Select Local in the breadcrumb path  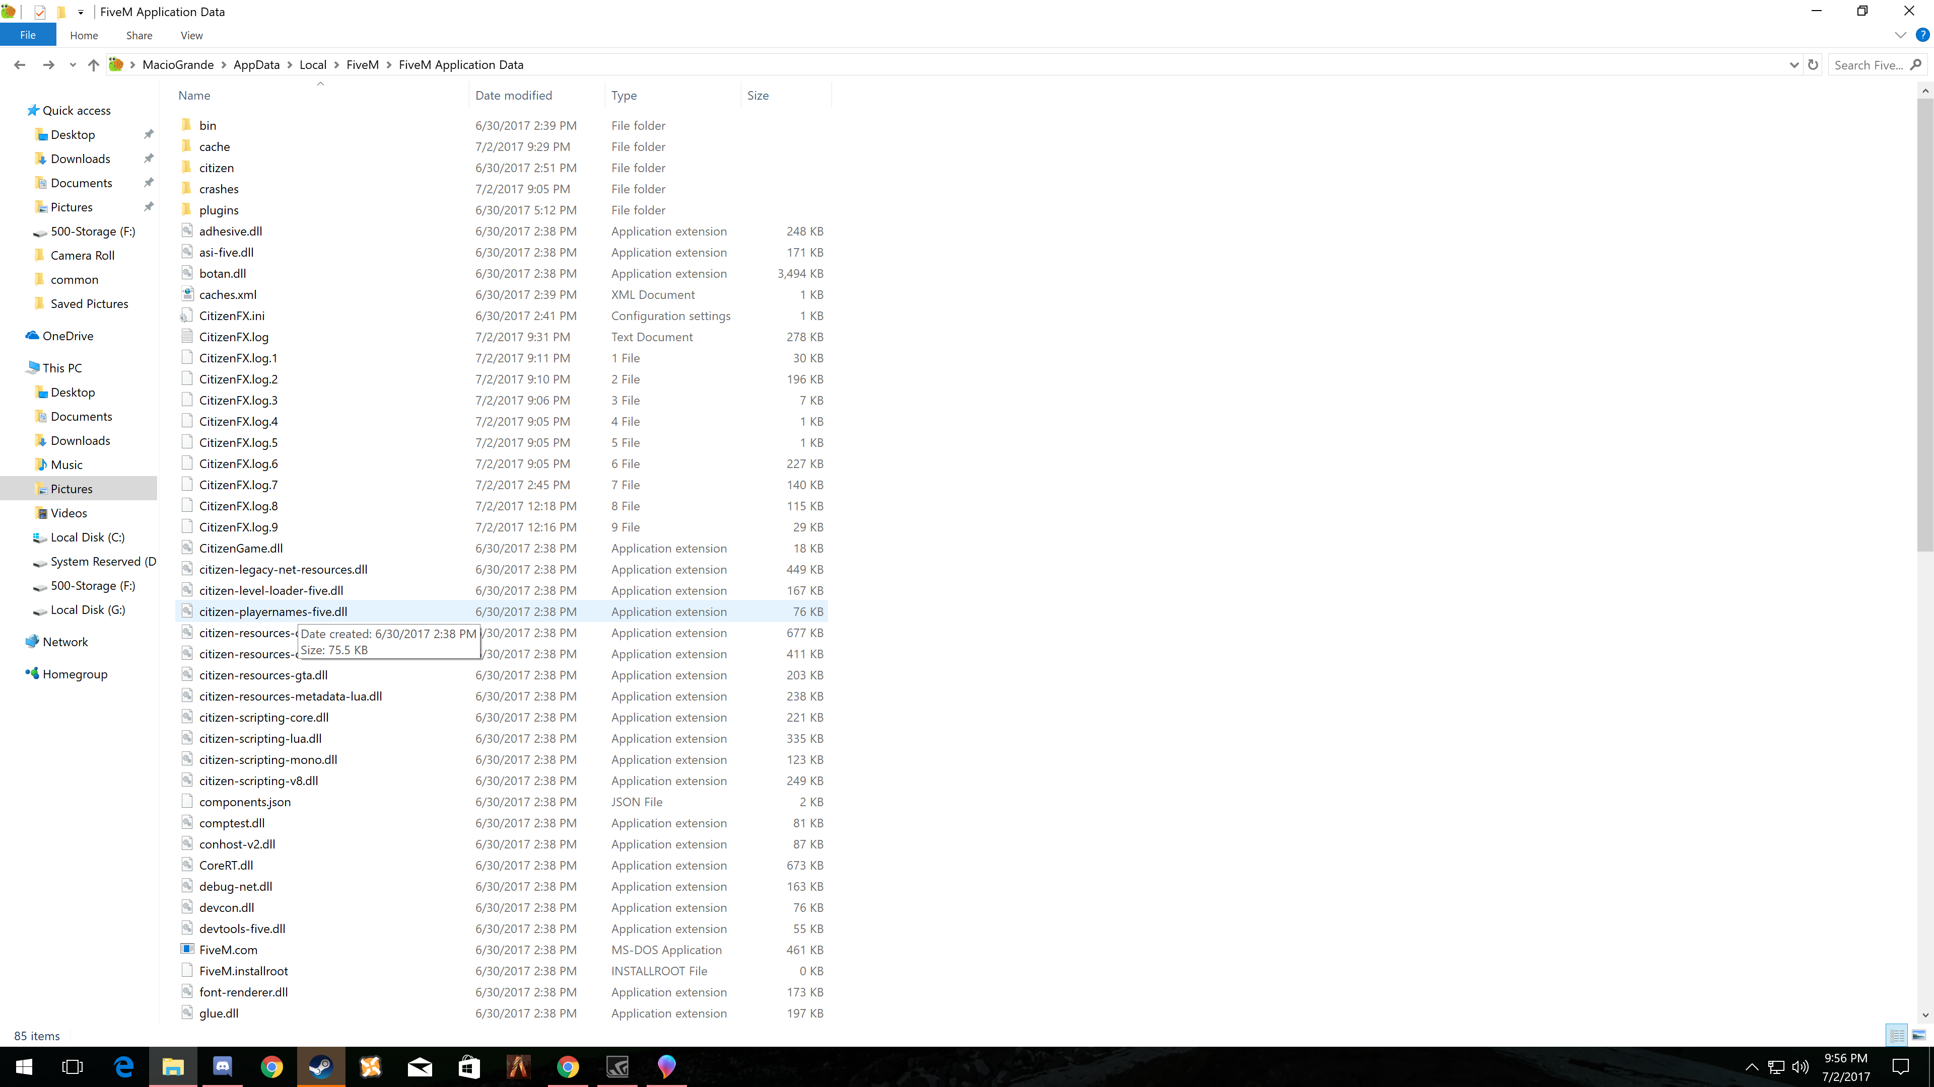tap(312, 65)
